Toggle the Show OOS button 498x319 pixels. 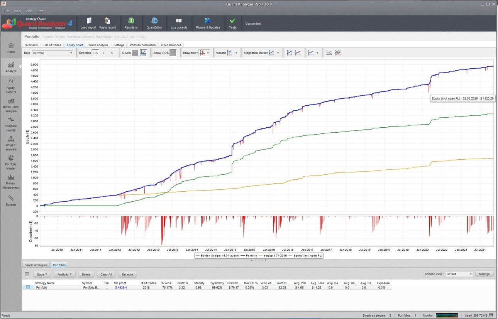(x=173, y=53)
